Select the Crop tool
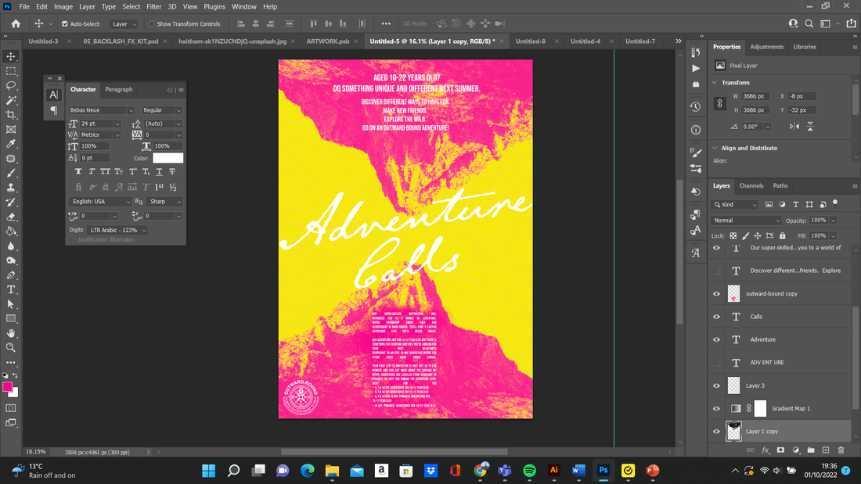Image resolution: width=861 pixels, height=484 pixels. [x=11, y=115]
